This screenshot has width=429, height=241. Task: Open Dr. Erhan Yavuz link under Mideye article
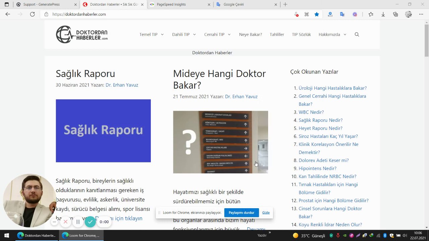pyautogui.click(x=241, y=96)
